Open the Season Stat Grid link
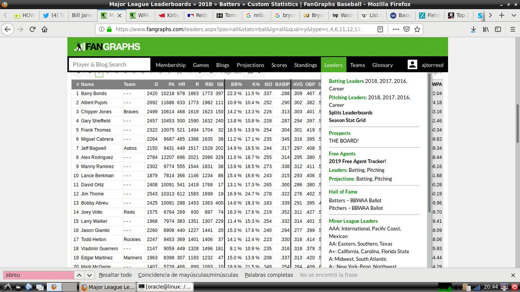This screenshot has width=520, height=292. tap(347, 120)
